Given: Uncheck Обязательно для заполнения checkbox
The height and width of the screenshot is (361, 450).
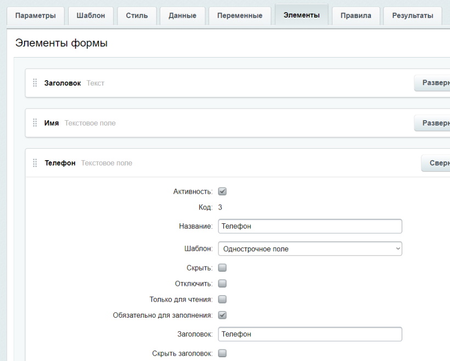Looking at the screenshot, I should [222, 315].
